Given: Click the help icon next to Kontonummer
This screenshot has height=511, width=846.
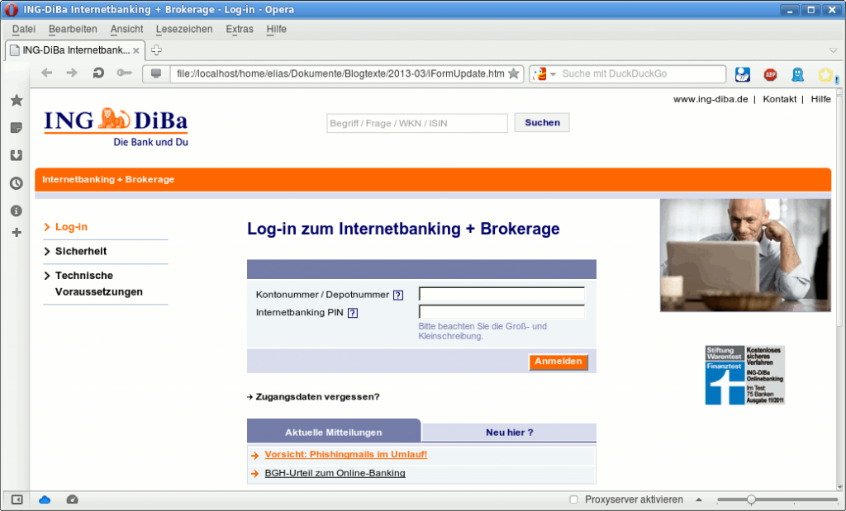Looking at the screenshot, I should 398,295.
